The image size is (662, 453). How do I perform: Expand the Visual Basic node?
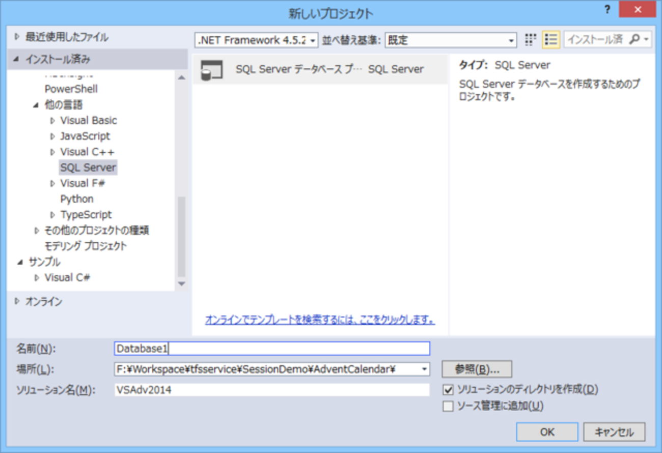52,121
